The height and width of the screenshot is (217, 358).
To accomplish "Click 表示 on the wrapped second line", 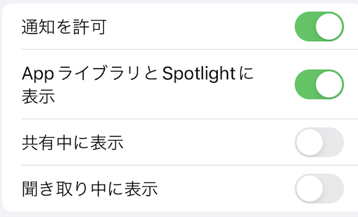I will (38, 97).
